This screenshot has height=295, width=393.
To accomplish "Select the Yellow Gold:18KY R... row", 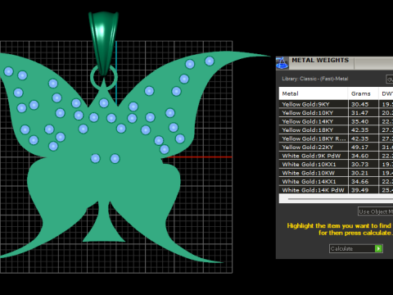I will (x=336, y=138).
